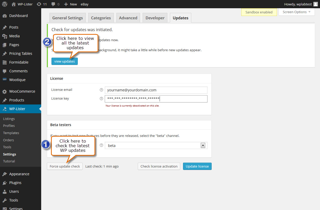
Task: Click the Sandbox enabled notice
Action: tap(259, 12)
